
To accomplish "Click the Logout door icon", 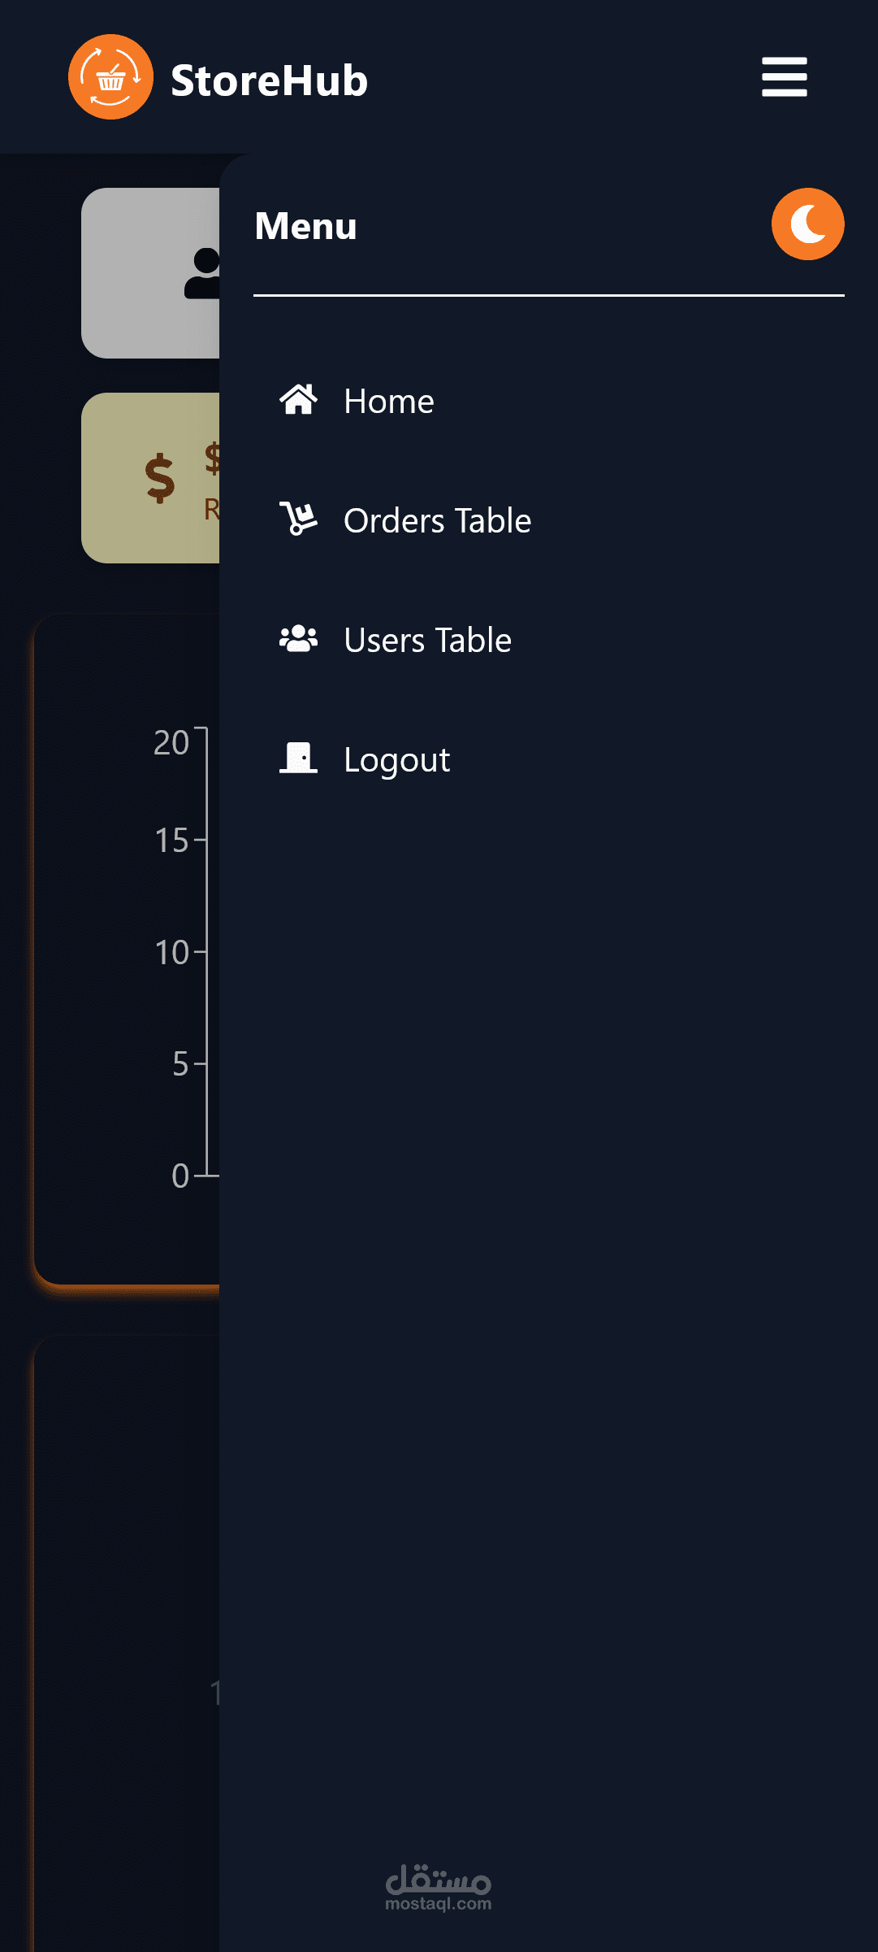I will [x=298, y=758].
